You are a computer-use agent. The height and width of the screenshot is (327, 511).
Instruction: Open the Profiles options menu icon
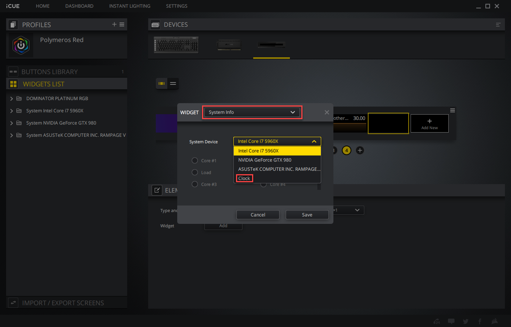point(122,24)
